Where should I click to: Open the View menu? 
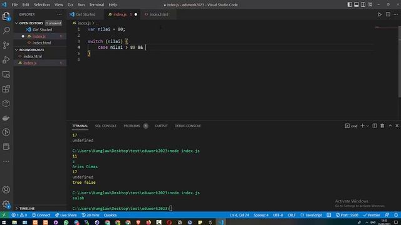click(58, 4)
